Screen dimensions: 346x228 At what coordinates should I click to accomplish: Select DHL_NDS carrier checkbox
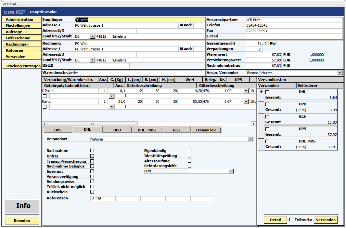[267, 141]
